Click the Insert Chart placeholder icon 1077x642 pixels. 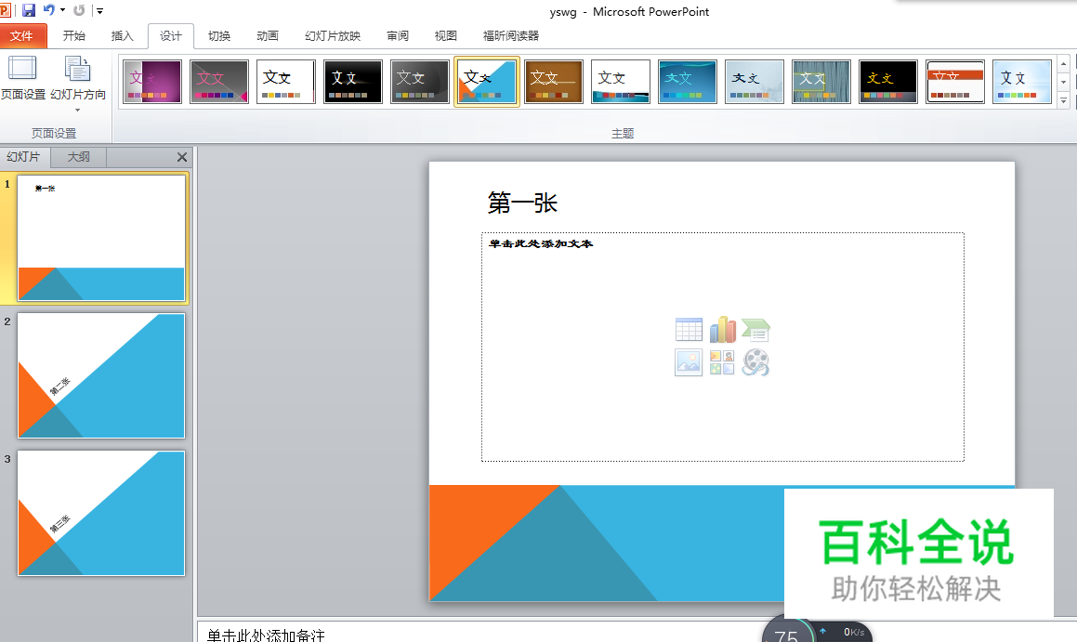click(x=722, y=330)
